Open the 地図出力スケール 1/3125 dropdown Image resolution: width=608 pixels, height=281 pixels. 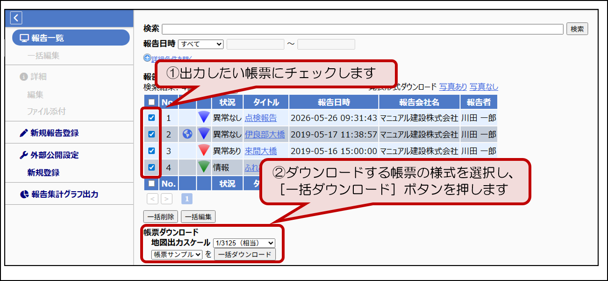coord(243,243)
